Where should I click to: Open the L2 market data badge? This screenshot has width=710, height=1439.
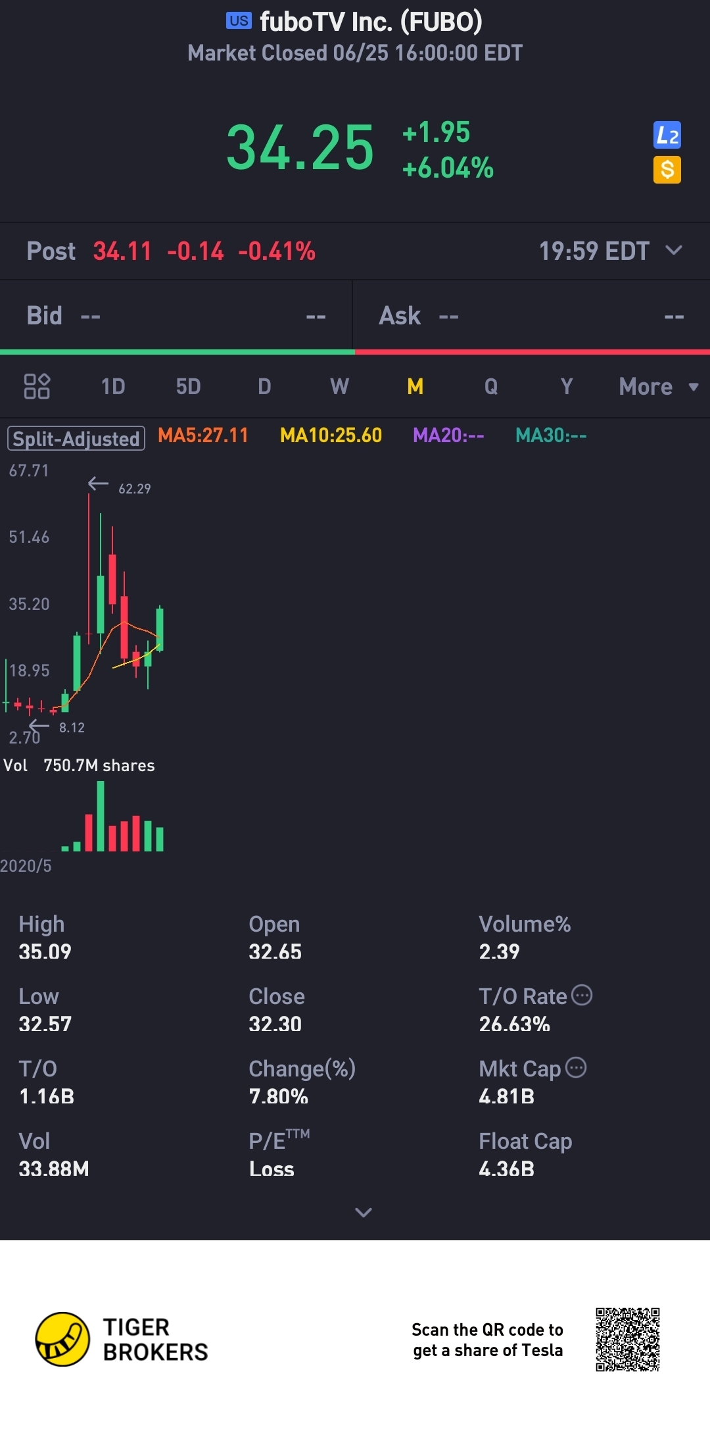click(667, 136)
